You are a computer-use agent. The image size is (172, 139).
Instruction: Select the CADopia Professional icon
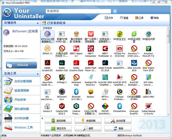coord(120,92)
